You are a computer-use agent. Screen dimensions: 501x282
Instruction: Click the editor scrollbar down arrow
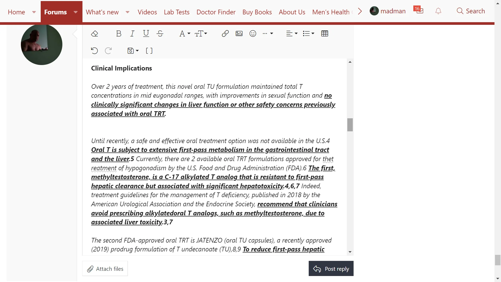pyautogui.click(x=350, y=252)
